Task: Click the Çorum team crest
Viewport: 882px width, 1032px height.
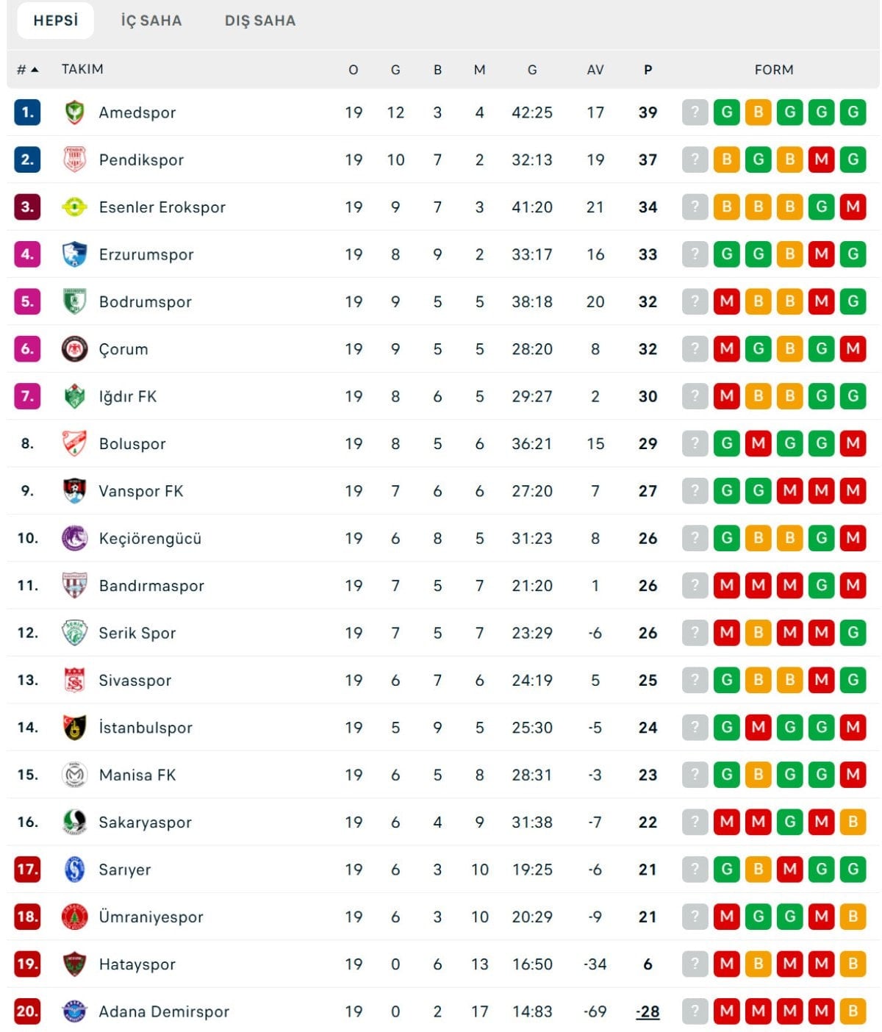Action: coord(74,349)
